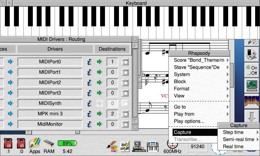260x156 pixels.
Task: Click the MidiMonitor driver button
Action: point(50,124)
